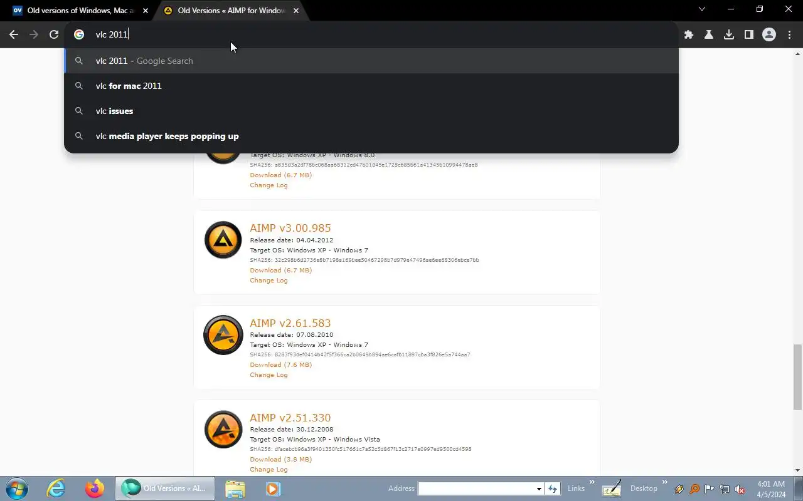
Task: Open Change Log for AIMP v2.51.330
Action: [x=269, y=469]
